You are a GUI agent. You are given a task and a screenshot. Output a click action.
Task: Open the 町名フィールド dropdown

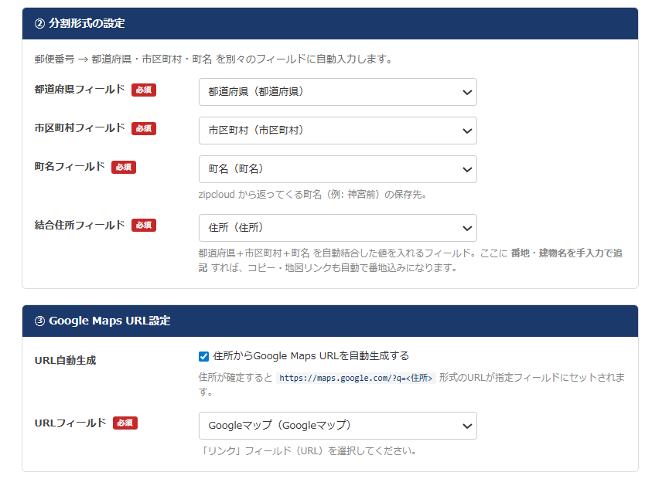coord(338,169)
